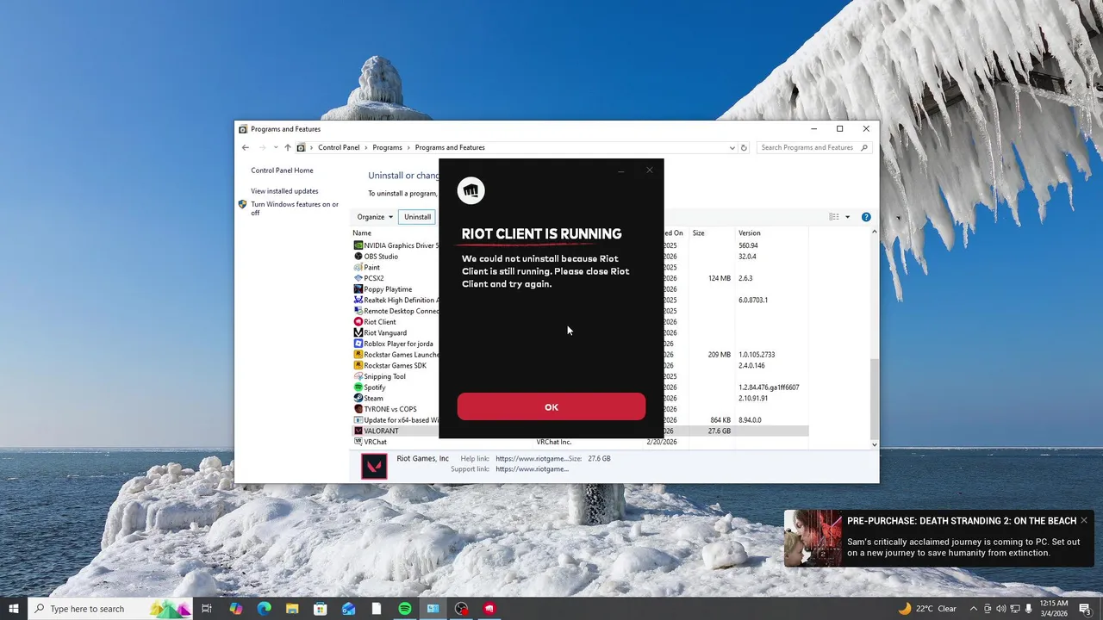
Task: Open the Death Stranding 2 pre-purchase notification
Action: (x=939, y=539)
